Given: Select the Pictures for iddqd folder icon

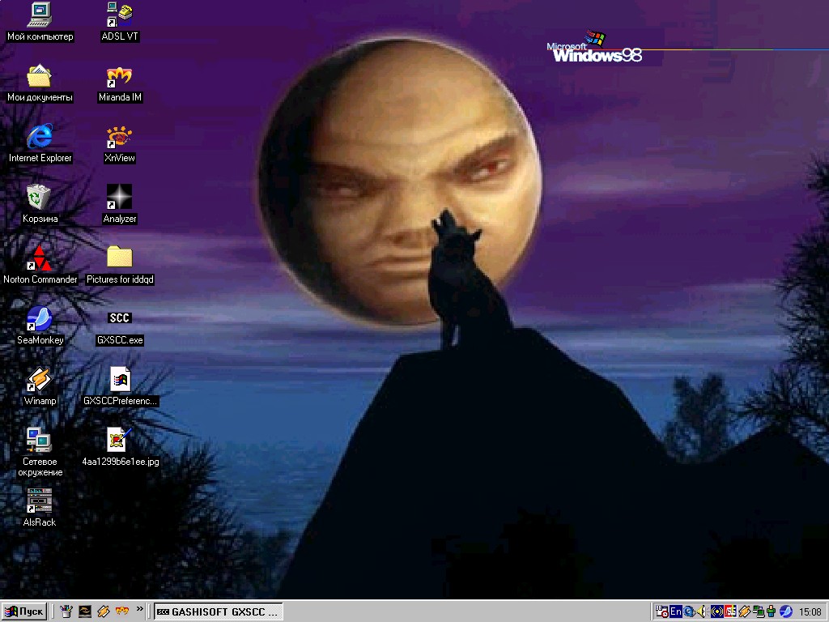Looking at the screenshot, I should pyautogui.click(x=120, y=258).
